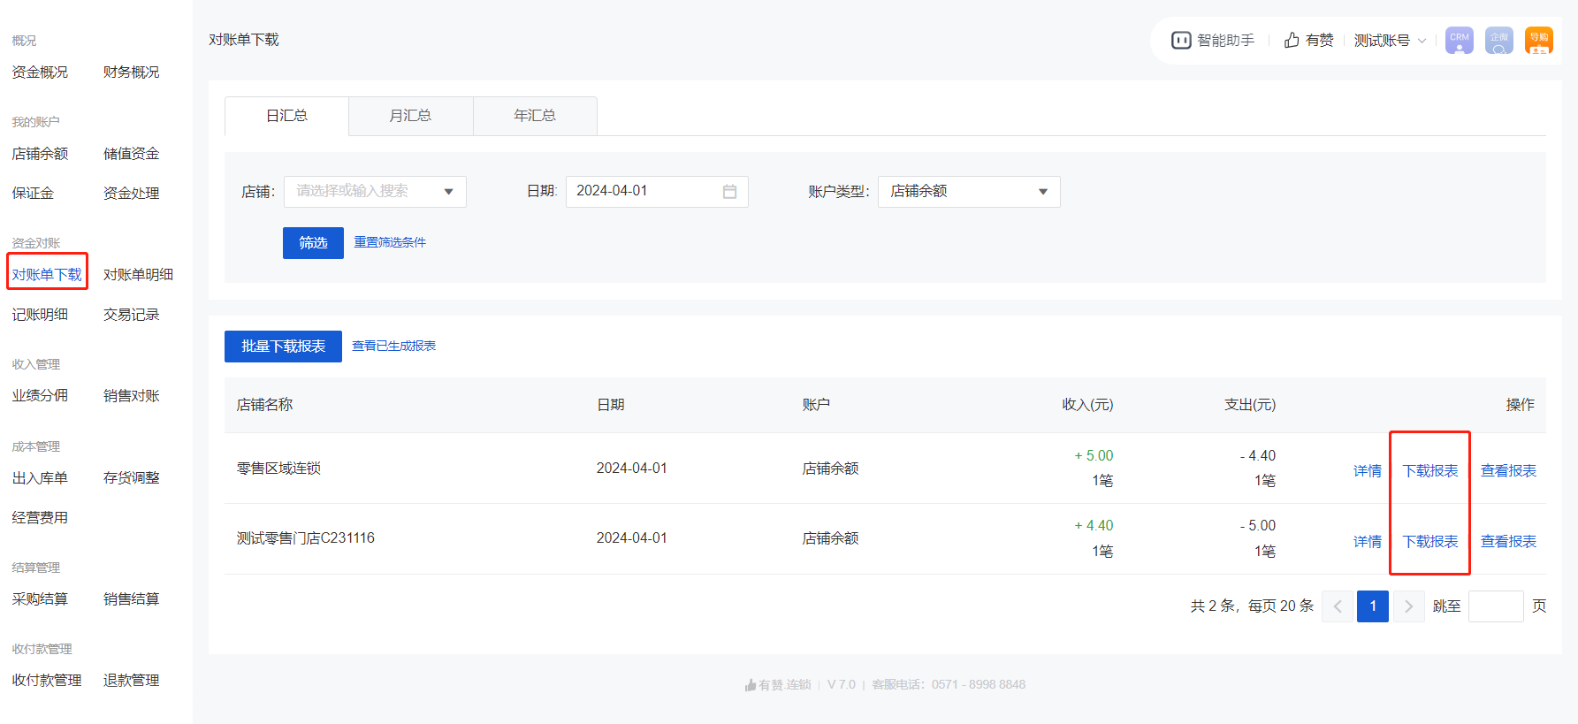
Task: Open the 账户类型 dropdown
Action: pyautogui.click(x=969, y=192)
